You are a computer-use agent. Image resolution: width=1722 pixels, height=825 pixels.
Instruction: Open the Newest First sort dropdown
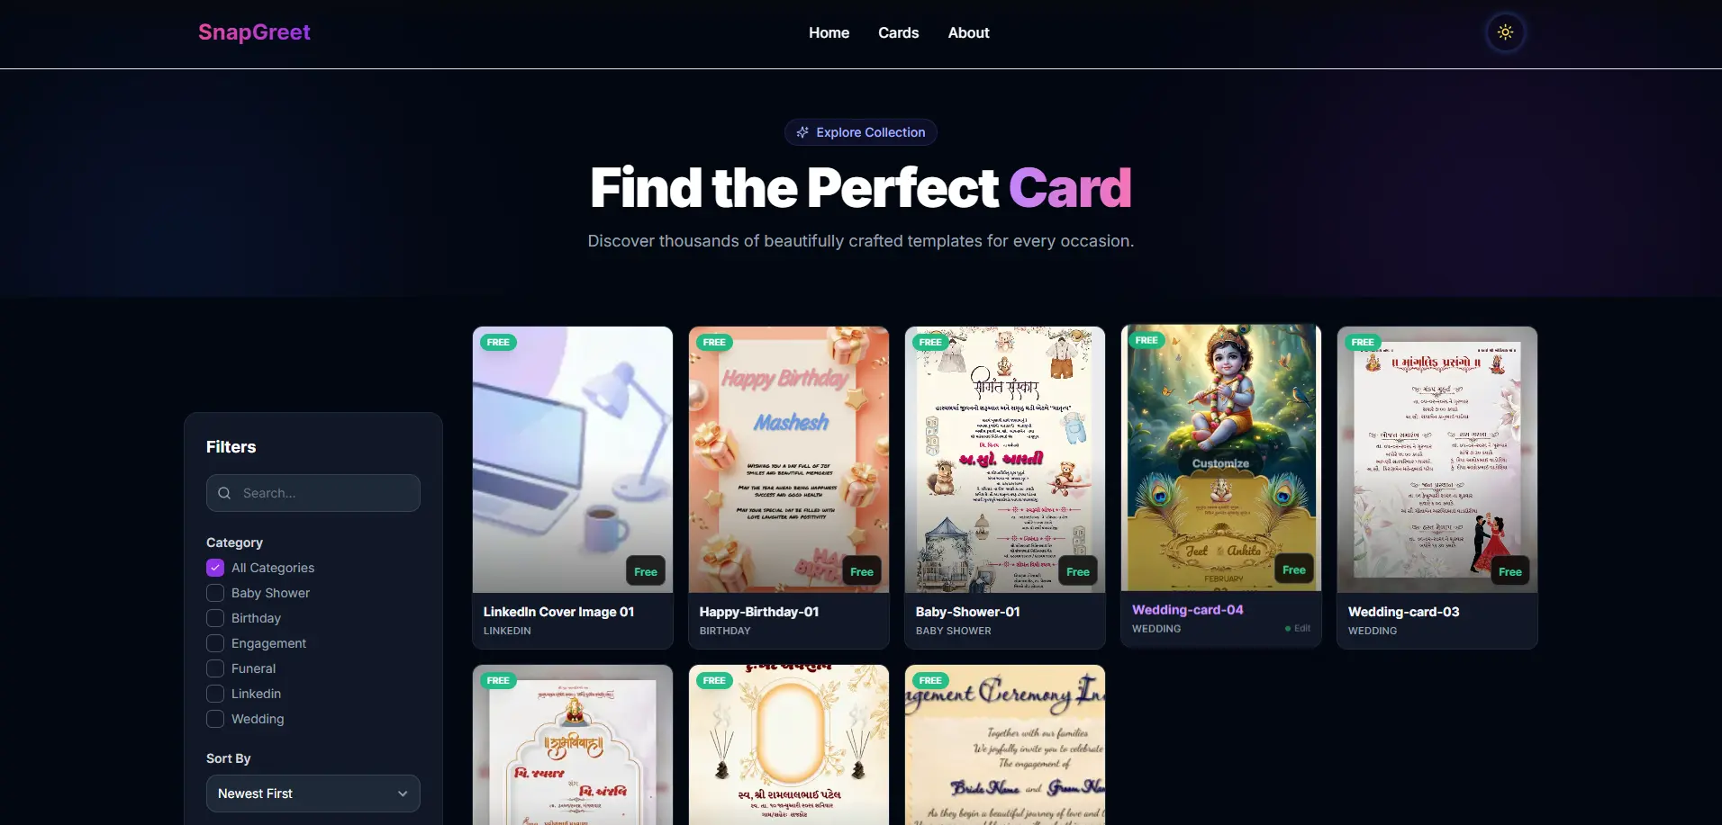313,794
